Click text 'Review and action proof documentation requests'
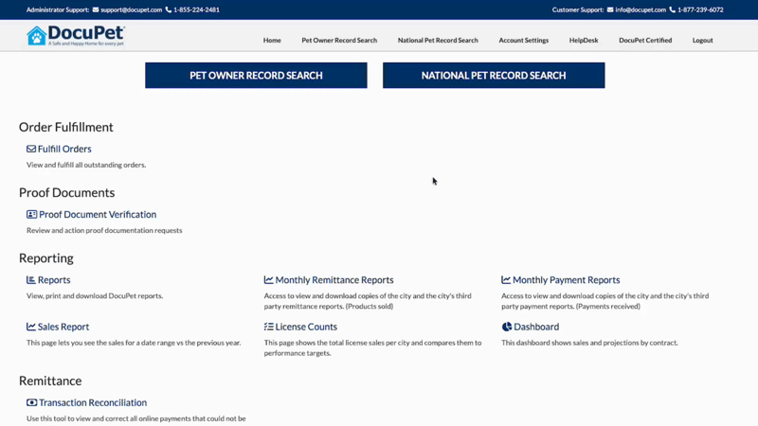The width and height of the screenshot is (758, 426). point(104,230)
